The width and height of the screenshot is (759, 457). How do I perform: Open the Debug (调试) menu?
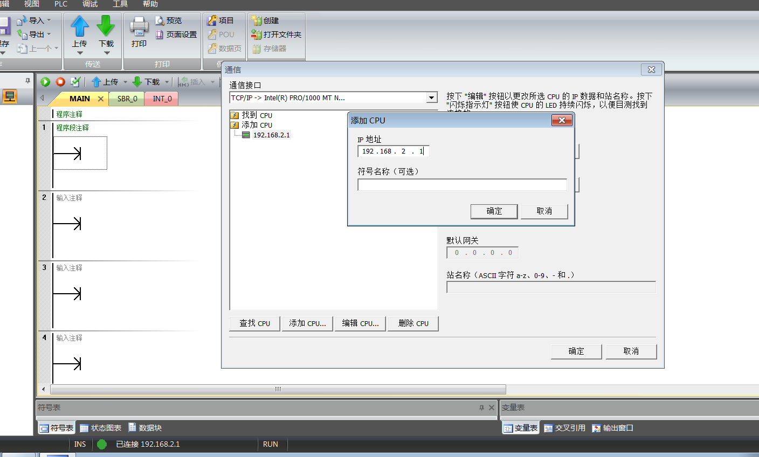[90, 4]
